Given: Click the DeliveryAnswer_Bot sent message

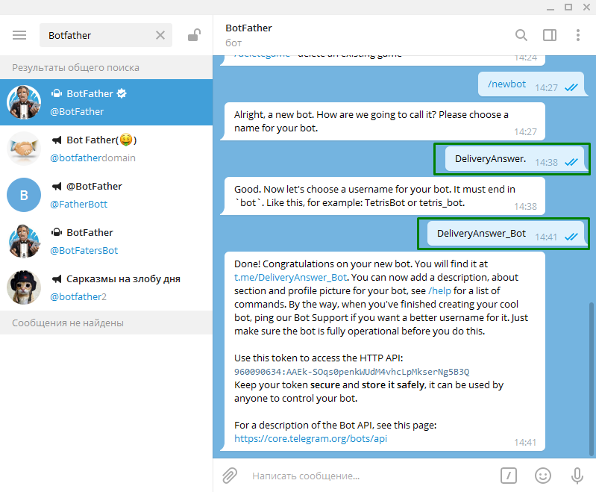Looking at the screenshot, I should coord(506,233).
